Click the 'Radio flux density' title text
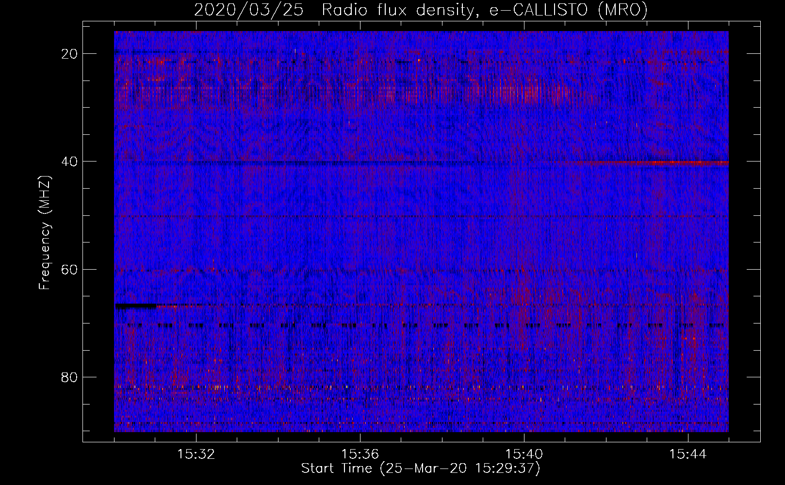This screenshot has height=485, width=785. [x=397, y=10]
